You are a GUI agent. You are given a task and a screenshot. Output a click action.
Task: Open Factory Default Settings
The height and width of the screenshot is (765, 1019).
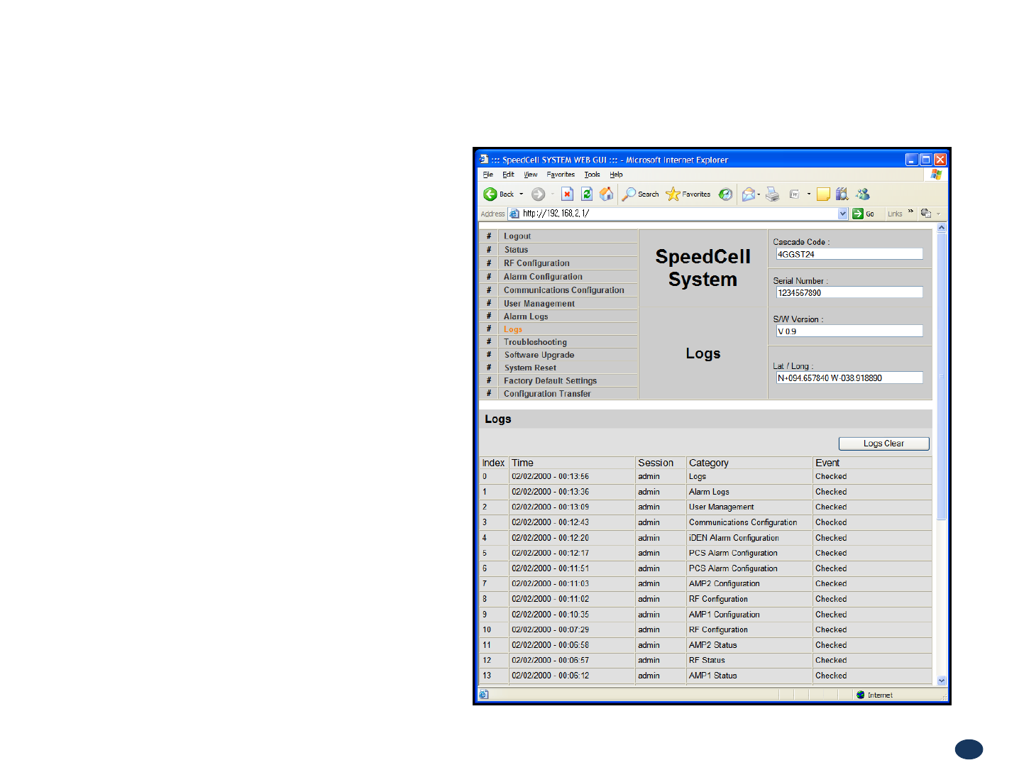click(550, 381)
